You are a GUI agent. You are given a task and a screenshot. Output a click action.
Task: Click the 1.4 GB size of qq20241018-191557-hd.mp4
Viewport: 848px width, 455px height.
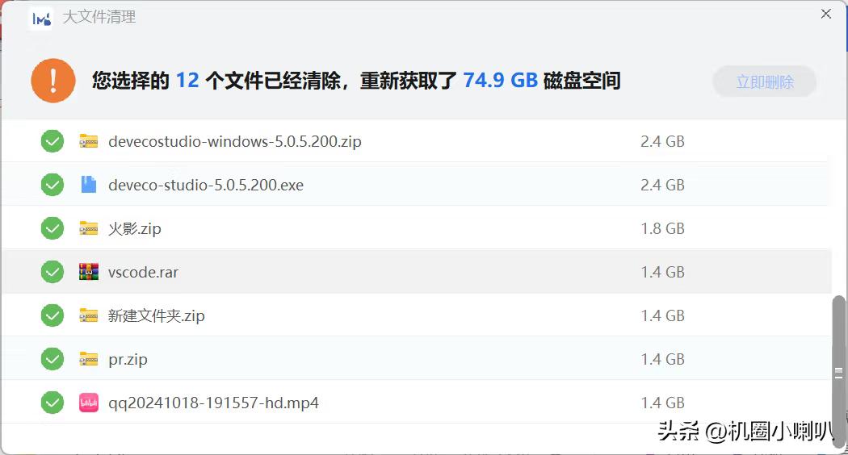click(x=662, y=403)
